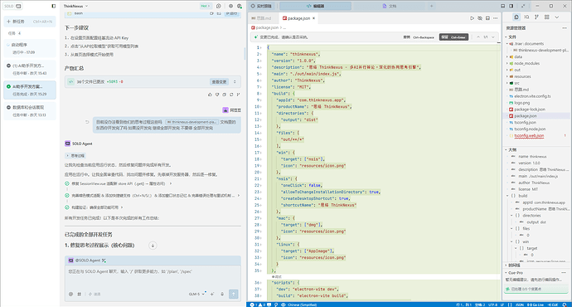The height and width of the screenshot is (307, 572).
Task: Copy the agent response
Action: (x=224, y=95)
